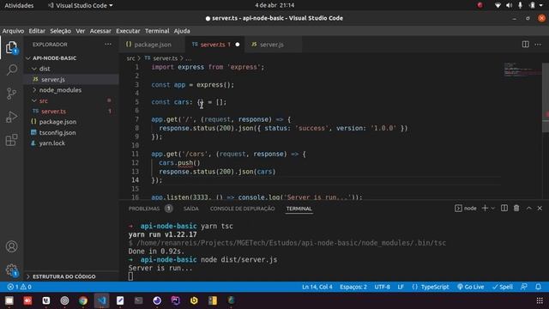Open tsconfig.json file
549x309 pixels.
tap(57, 133)
